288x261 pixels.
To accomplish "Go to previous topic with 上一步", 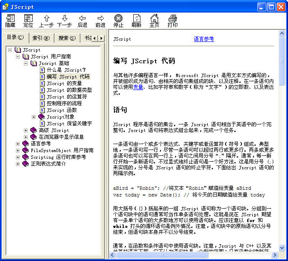I will point(46,18).
